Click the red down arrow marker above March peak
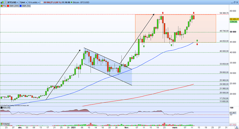Screen dimensions: 239x129 pos(194,13)
